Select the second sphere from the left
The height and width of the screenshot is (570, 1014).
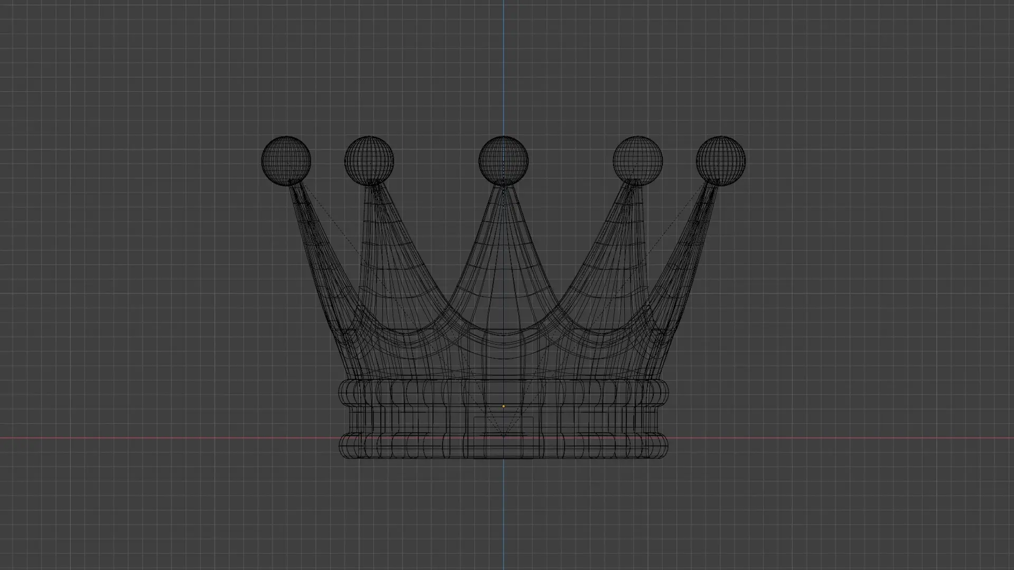click(x=369, y=160)
